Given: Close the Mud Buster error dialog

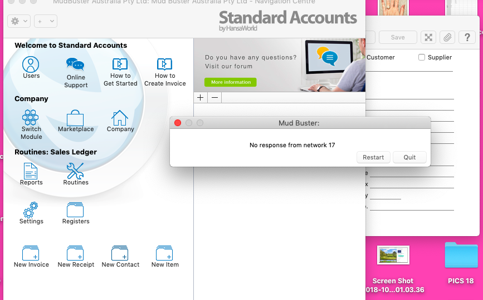Looking at the screenshot, I should coord(178,123).
